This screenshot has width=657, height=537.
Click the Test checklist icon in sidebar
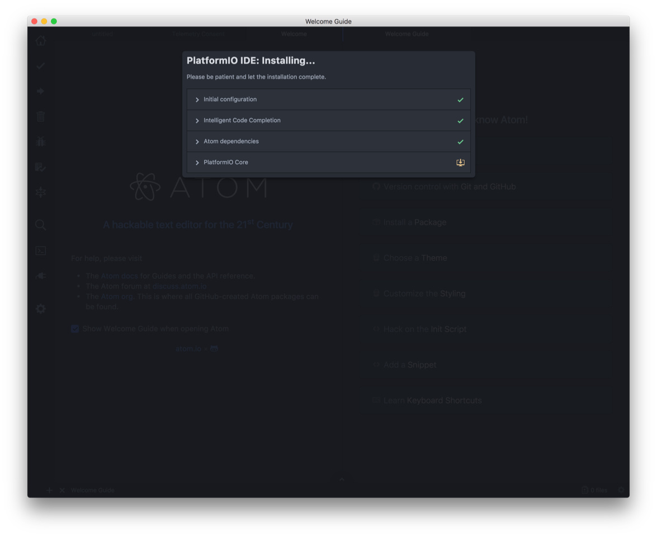(x=41, y=167)
